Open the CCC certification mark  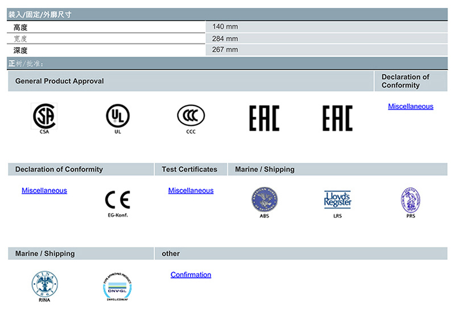[x=191, y=119]
